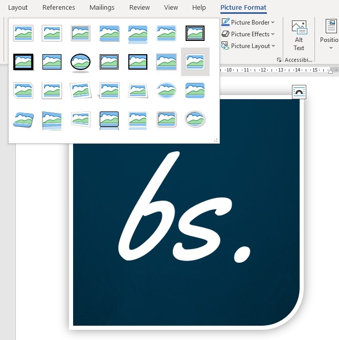Switch to Review tab
Screen dimensions: 339x340
(x=140, y=7)
